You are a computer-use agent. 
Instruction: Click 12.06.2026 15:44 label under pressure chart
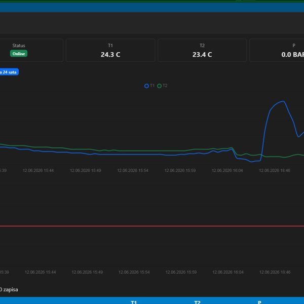pyautogui.click(x=41, y=272)
